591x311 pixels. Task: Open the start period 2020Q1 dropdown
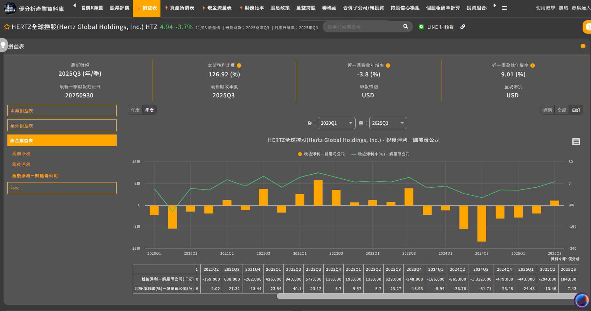coord(336,123)
